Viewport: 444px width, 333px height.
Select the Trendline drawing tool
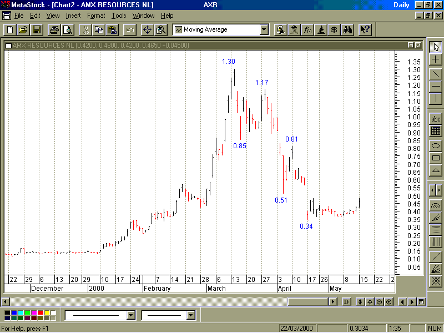(x=436, y=74)
